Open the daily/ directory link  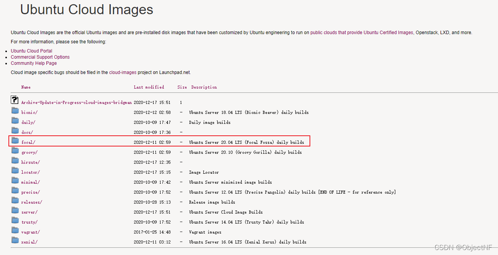(x=28, y=122)
